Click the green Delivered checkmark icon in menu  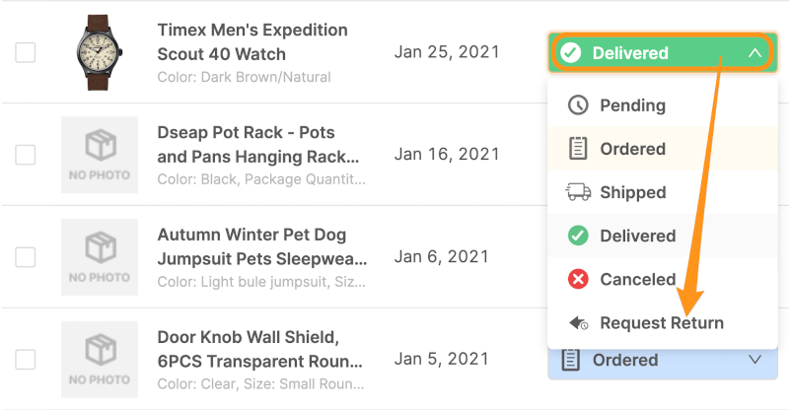click(x=578, y=236)
